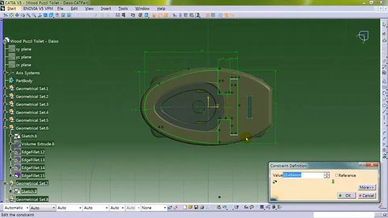Open the Help menu

click(x=161, y=8)
